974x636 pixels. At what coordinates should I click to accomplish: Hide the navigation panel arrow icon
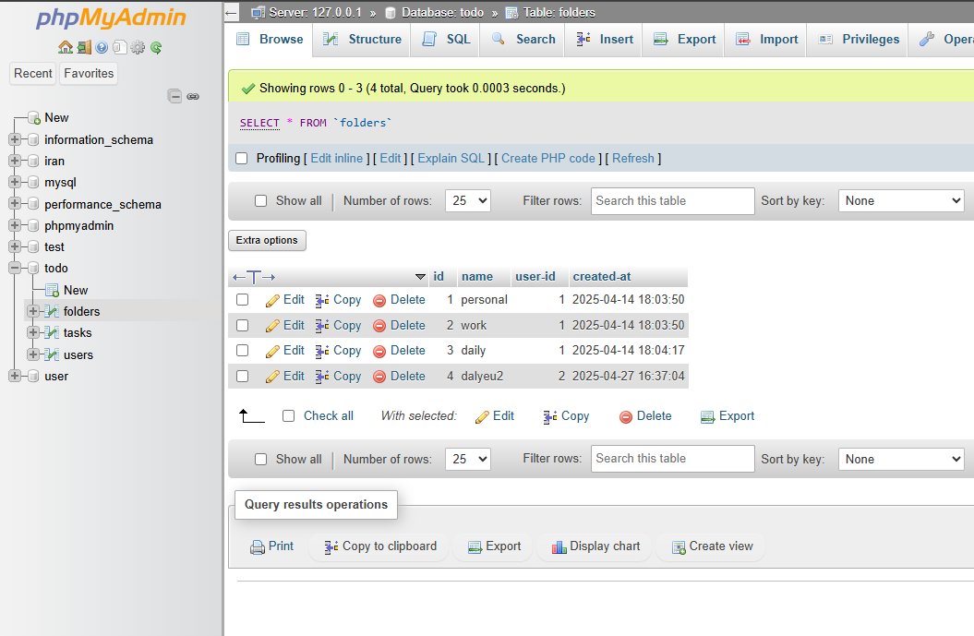tap(231, 12)
